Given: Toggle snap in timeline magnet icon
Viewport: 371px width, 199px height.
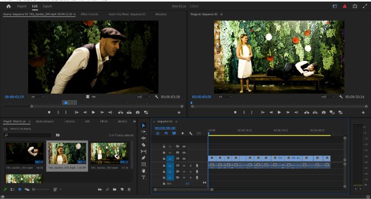Looking at the screenshot, I should click(166, 133).
